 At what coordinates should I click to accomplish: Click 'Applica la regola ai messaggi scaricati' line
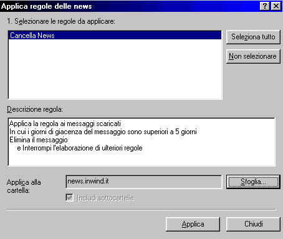(65, 124)
